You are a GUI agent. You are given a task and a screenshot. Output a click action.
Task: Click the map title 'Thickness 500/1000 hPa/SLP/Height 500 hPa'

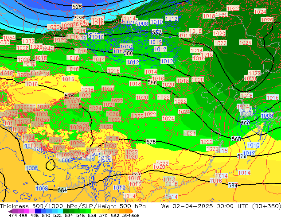[x=73, y=206]
